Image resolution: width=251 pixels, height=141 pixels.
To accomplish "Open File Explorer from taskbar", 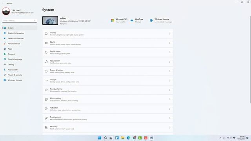I will pyautogui.click(x=123, y=138).
